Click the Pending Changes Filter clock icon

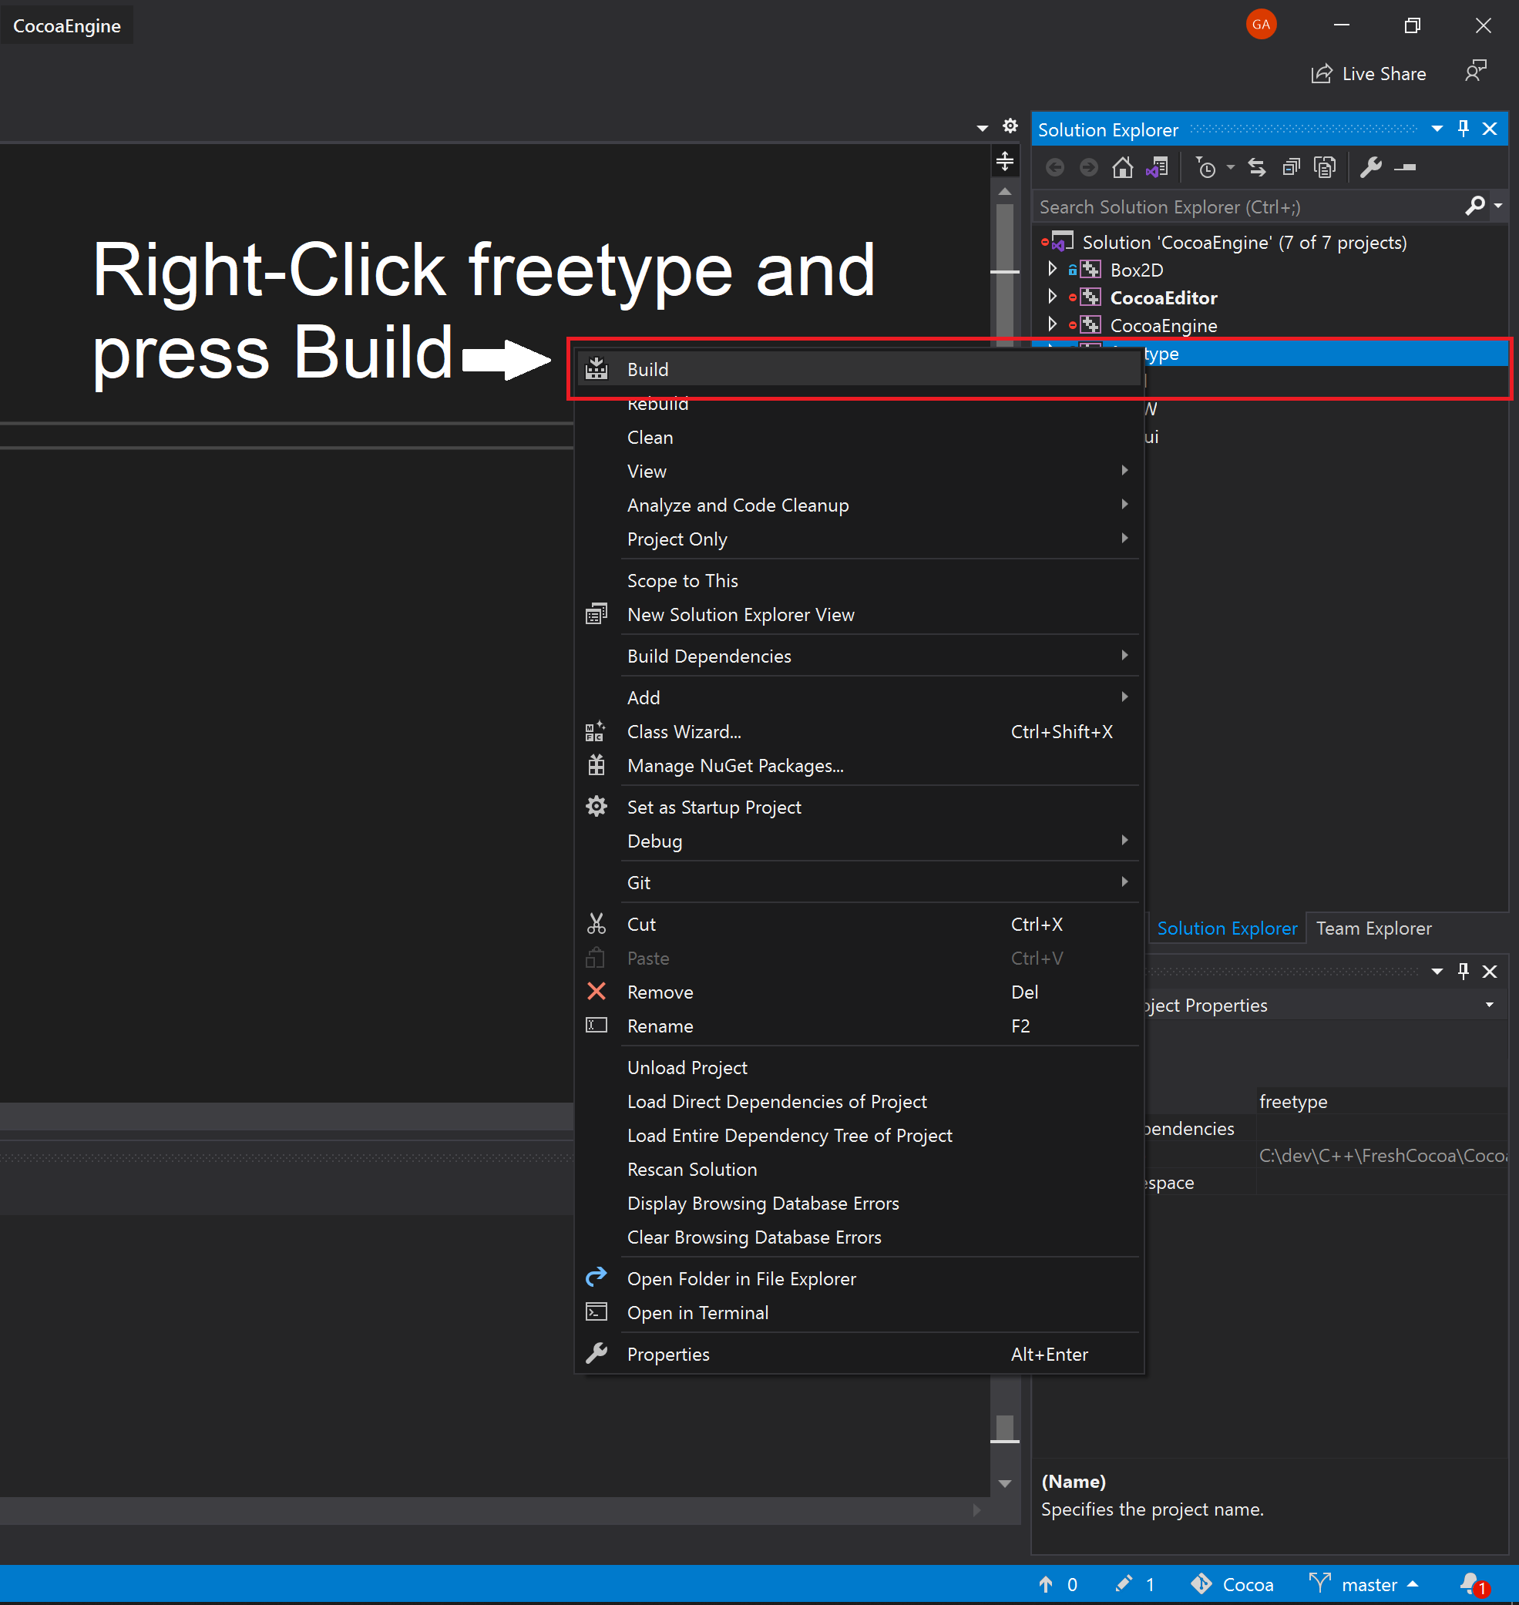point(1205,167)
